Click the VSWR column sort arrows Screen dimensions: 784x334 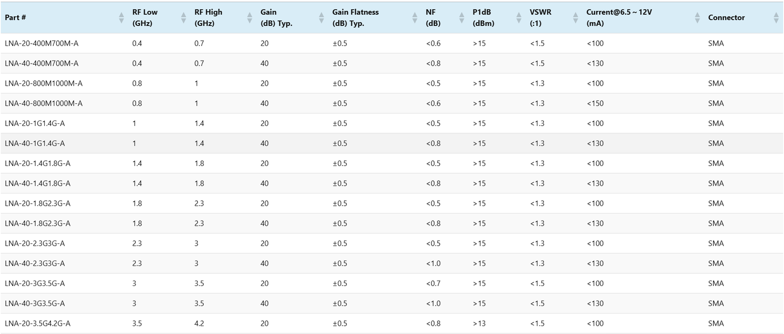click(575, 18)
